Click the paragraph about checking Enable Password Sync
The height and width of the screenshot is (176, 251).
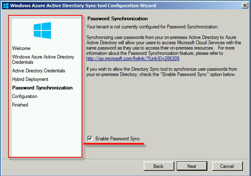pos(162,72)
